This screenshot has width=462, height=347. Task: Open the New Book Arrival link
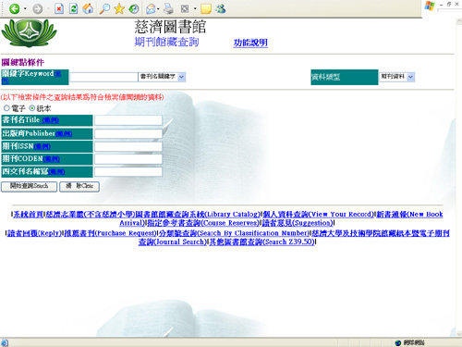(409, 215)
